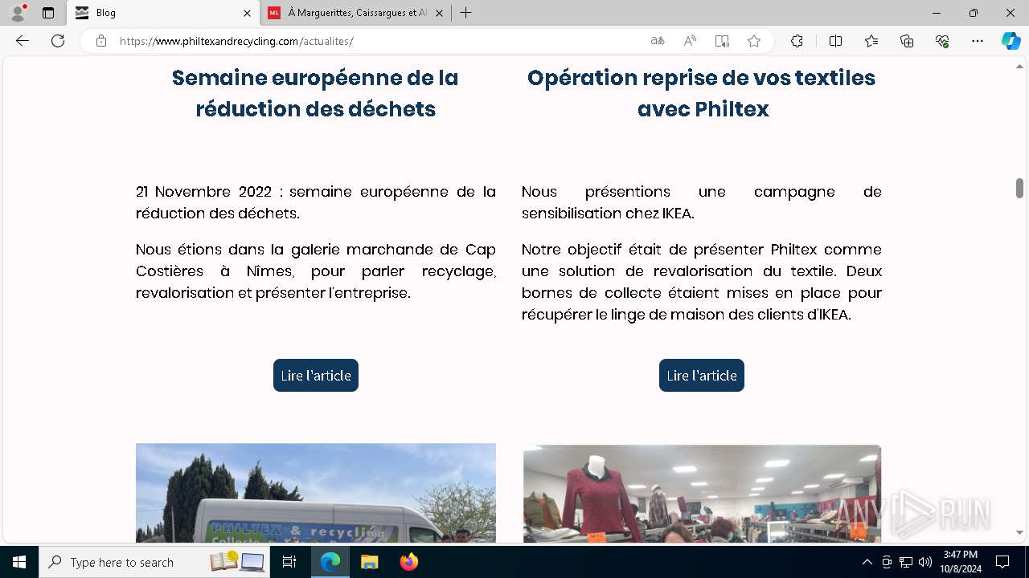Viewport: 1029px width, 578px height.
Task: Open the Favorites list
Action: [x=871, y=41]
